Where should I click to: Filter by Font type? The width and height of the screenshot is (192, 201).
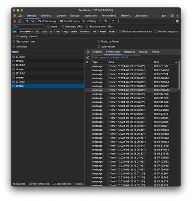pyautogui.click(x=58, y=32)
